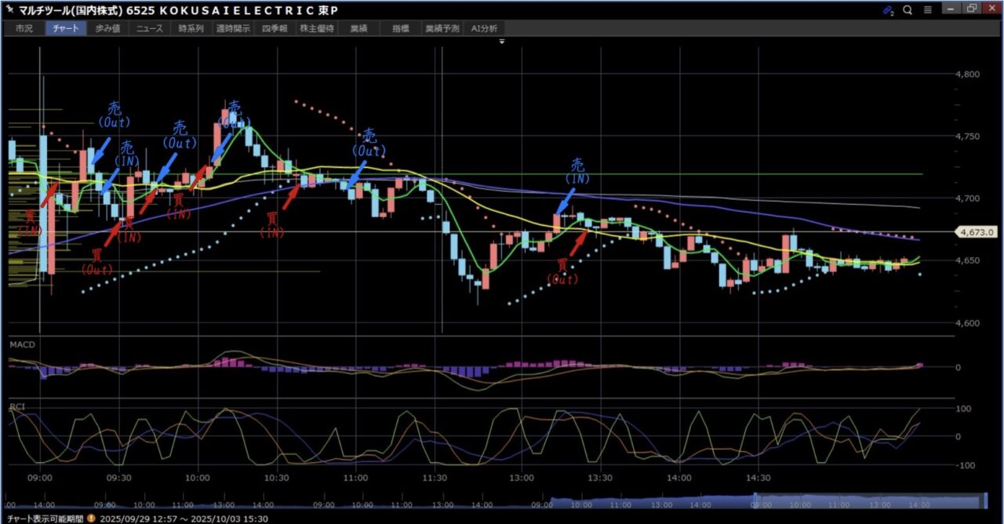Screen dimensions: 1004x524
Task: Click the window link group icon
Action: [888, 9]
